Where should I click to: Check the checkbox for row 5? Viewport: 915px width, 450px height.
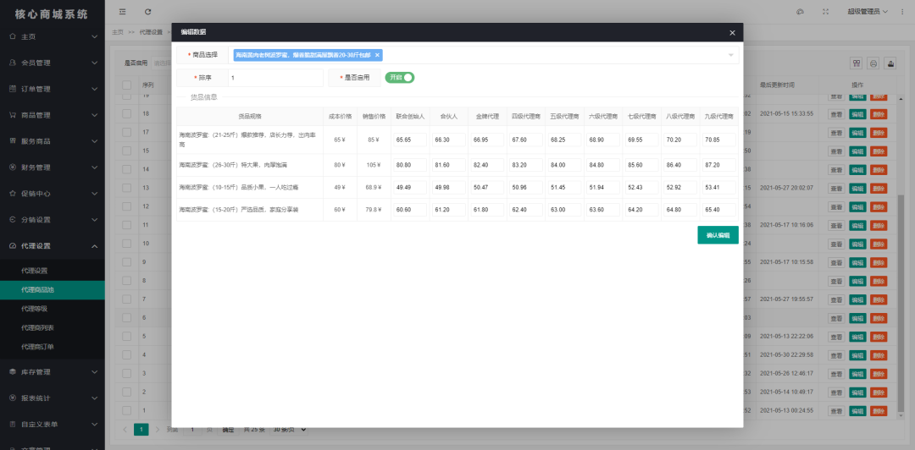pyautogui.click(x=126, y=337)
